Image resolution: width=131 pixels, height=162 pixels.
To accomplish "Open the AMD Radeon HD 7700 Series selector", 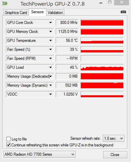I will pyautogui.click(x=39, y=154).
